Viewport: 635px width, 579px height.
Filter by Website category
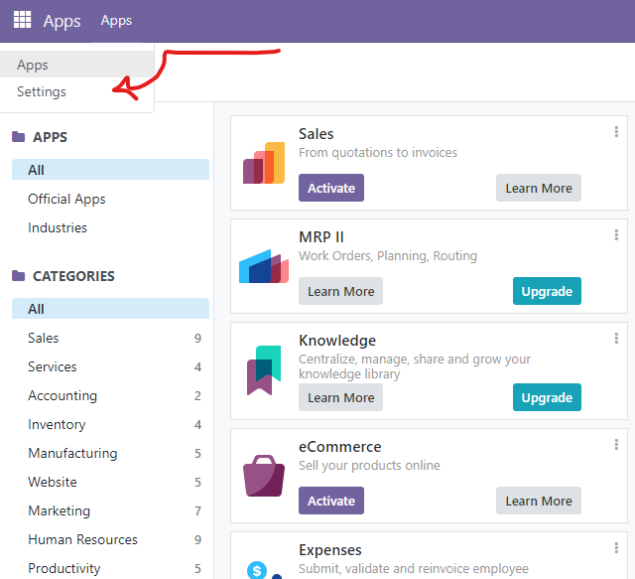[110, 482]
